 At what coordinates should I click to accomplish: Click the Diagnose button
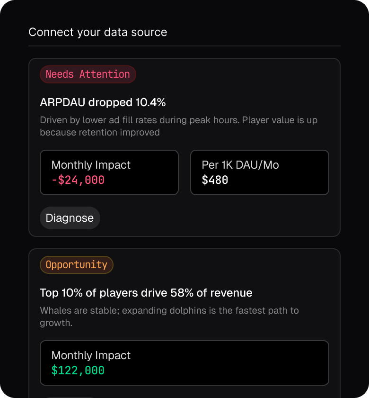70,218
